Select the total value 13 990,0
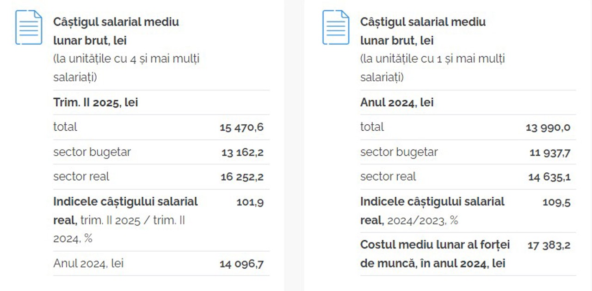This screenshot has width=592, height=291. click(x=548, y=127)
